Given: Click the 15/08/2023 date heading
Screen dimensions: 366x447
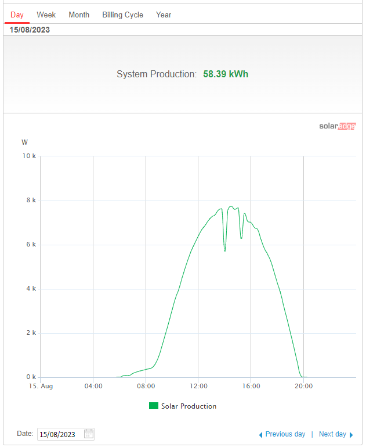Looking at the screenshot, I should [x=30, y=30].
